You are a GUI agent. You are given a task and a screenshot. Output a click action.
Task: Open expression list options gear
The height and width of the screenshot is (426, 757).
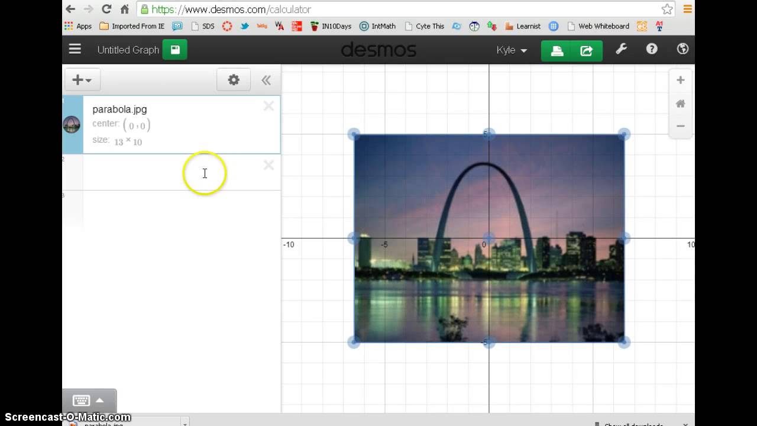(x=234, y=80)
